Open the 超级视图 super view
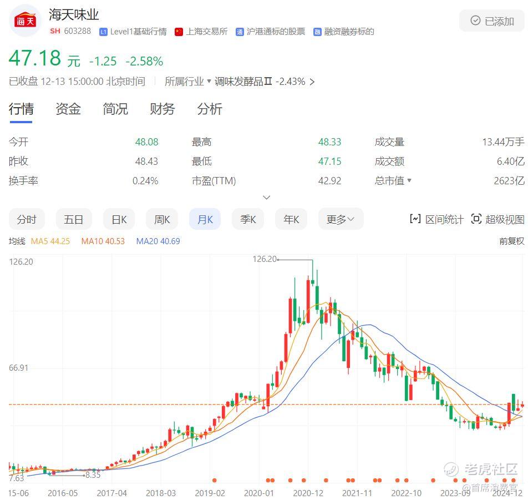This screenshot has height=500, width=528. (x=497, y=219)
